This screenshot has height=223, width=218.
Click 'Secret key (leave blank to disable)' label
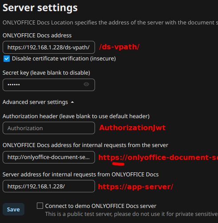46,73
